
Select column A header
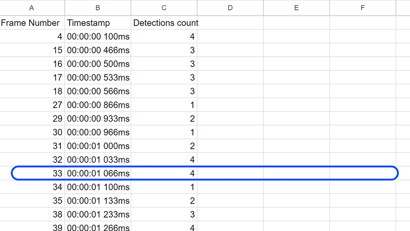pyautogui.click(x=32, y=8)
